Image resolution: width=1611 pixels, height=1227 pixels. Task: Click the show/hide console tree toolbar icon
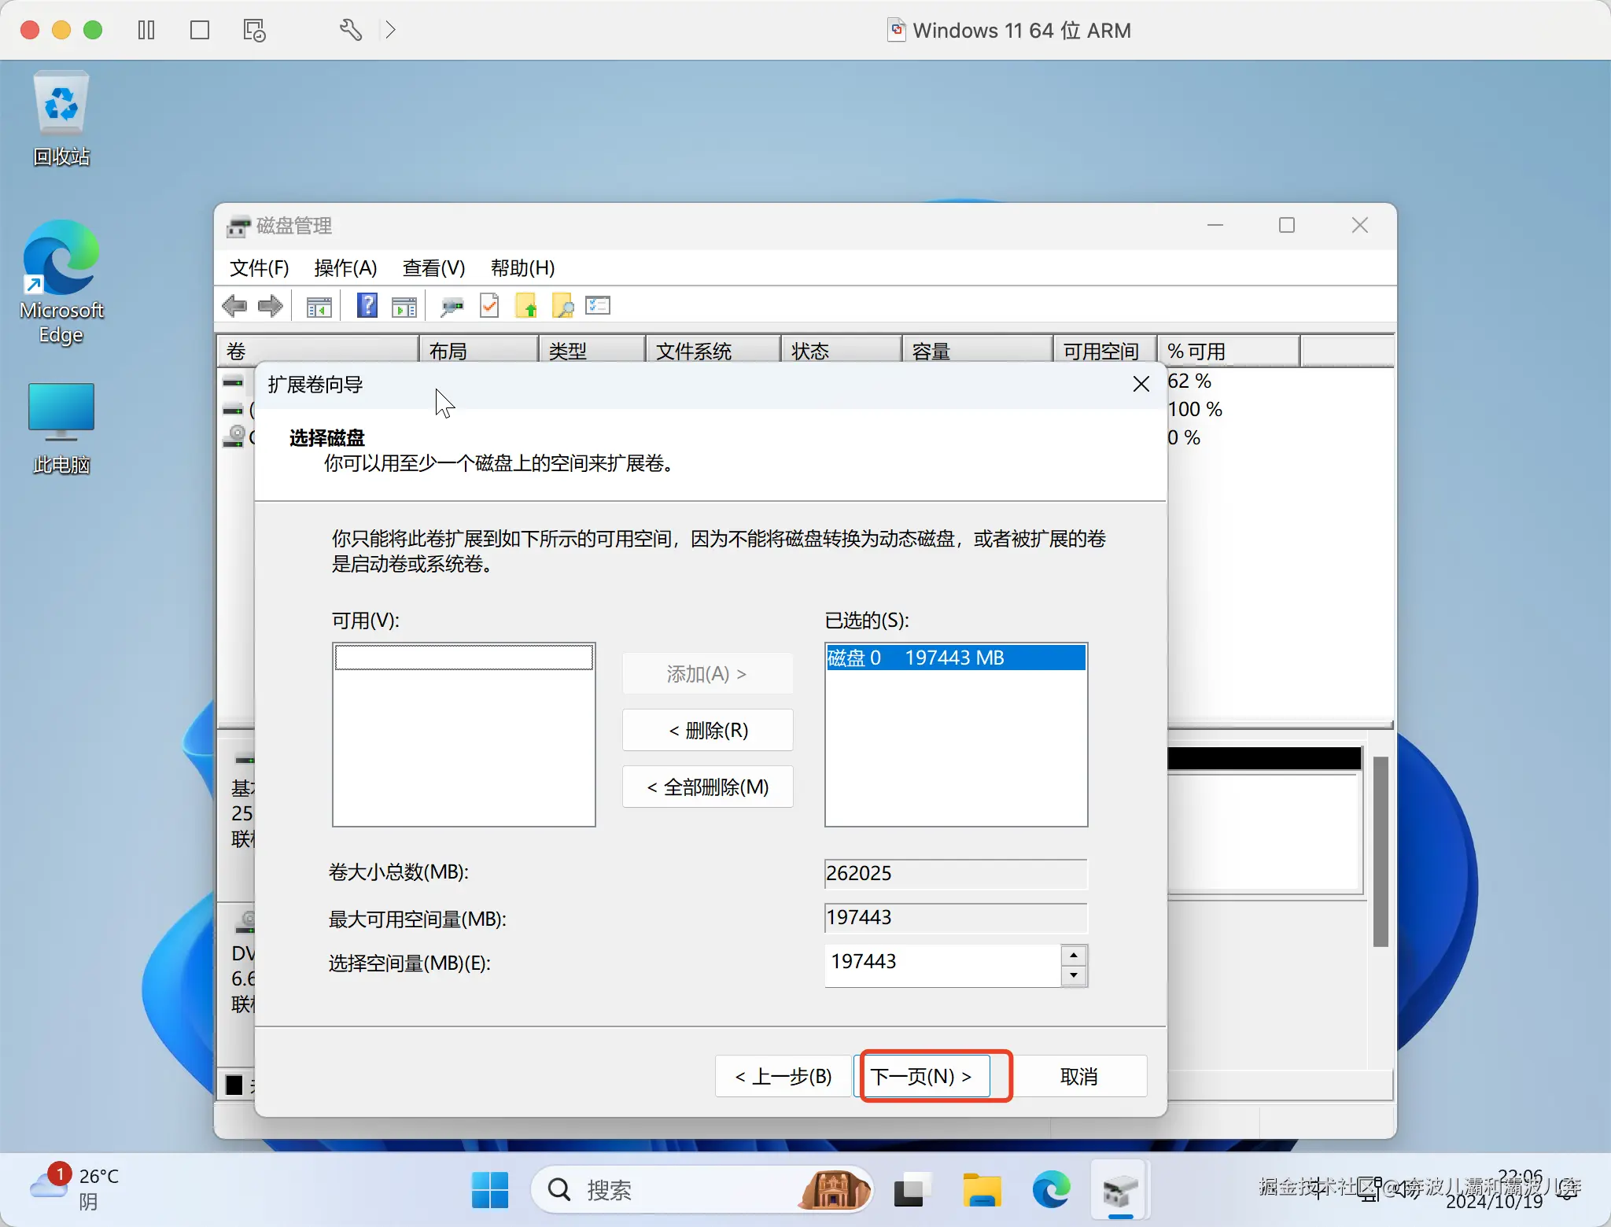pyautogui.click(x=319, y=307)
